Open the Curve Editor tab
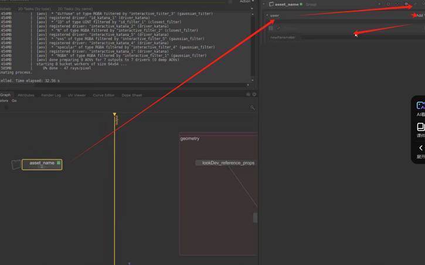Screen dimensions: 425x265 coord(104,95)
